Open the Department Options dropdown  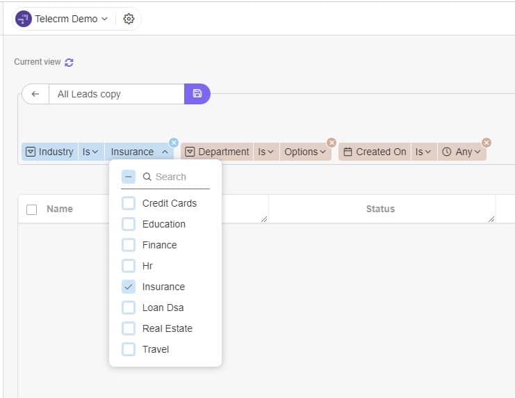[305, 152]
